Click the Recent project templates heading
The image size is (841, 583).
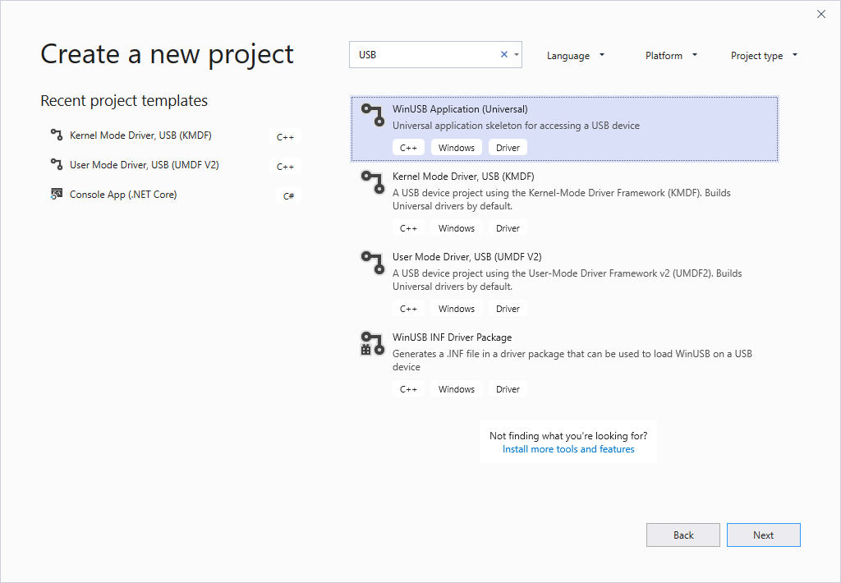(124, 100)
